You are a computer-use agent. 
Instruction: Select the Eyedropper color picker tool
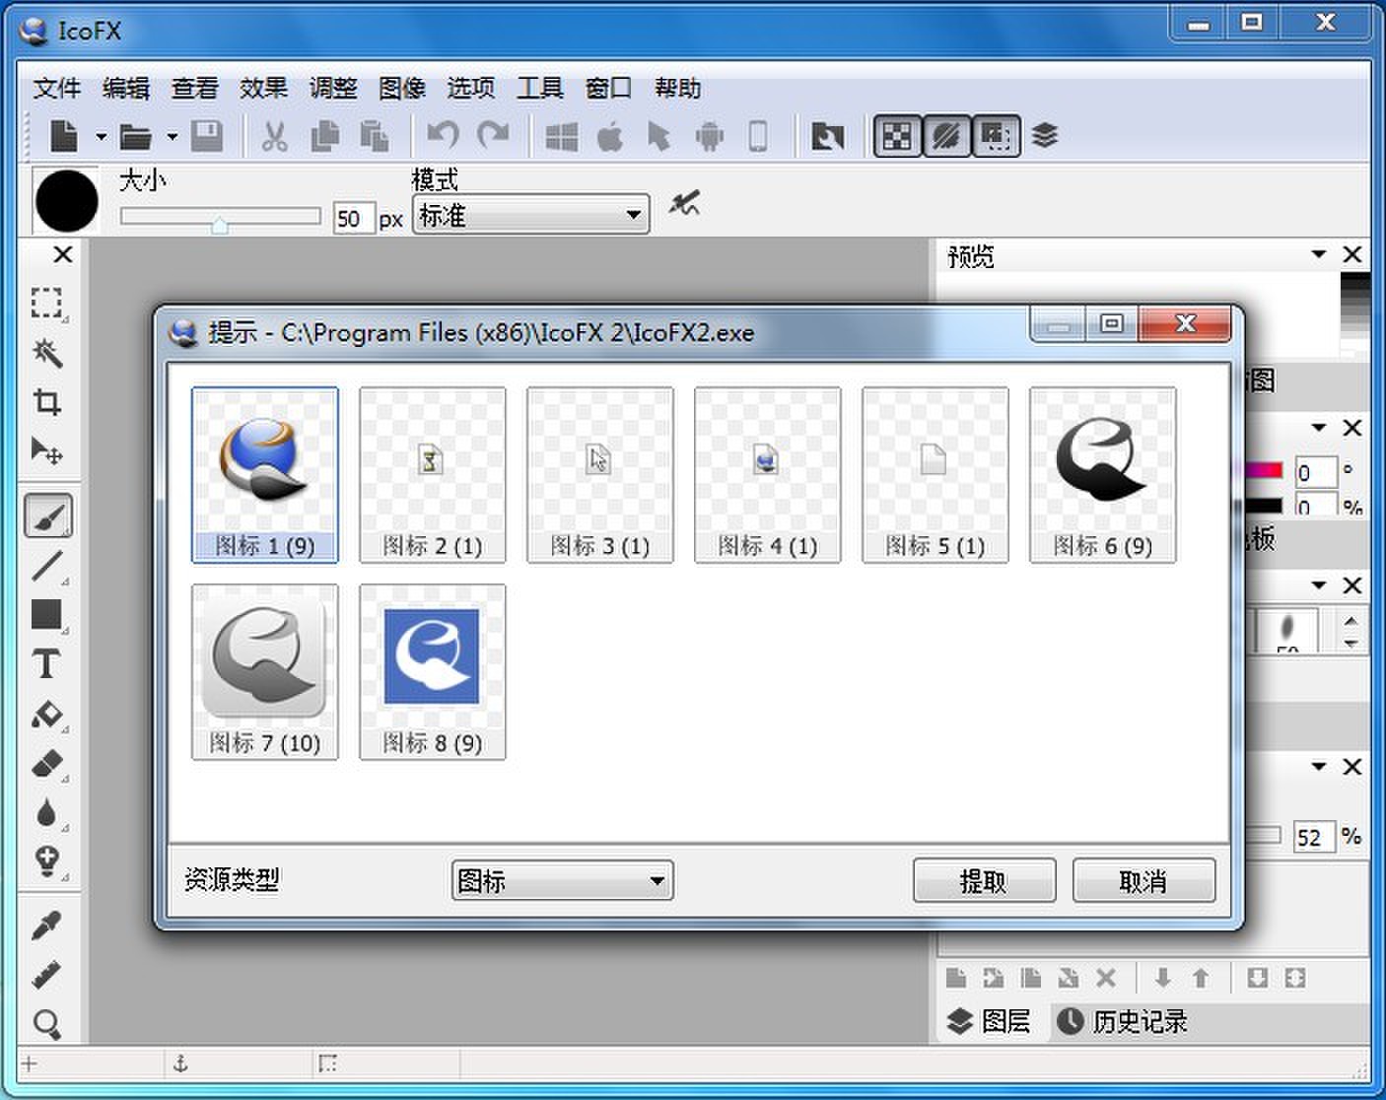click(x=47, y=925)
